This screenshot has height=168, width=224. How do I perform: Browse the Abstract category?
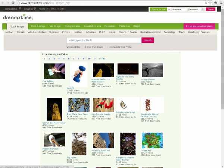tap(9, 32)
